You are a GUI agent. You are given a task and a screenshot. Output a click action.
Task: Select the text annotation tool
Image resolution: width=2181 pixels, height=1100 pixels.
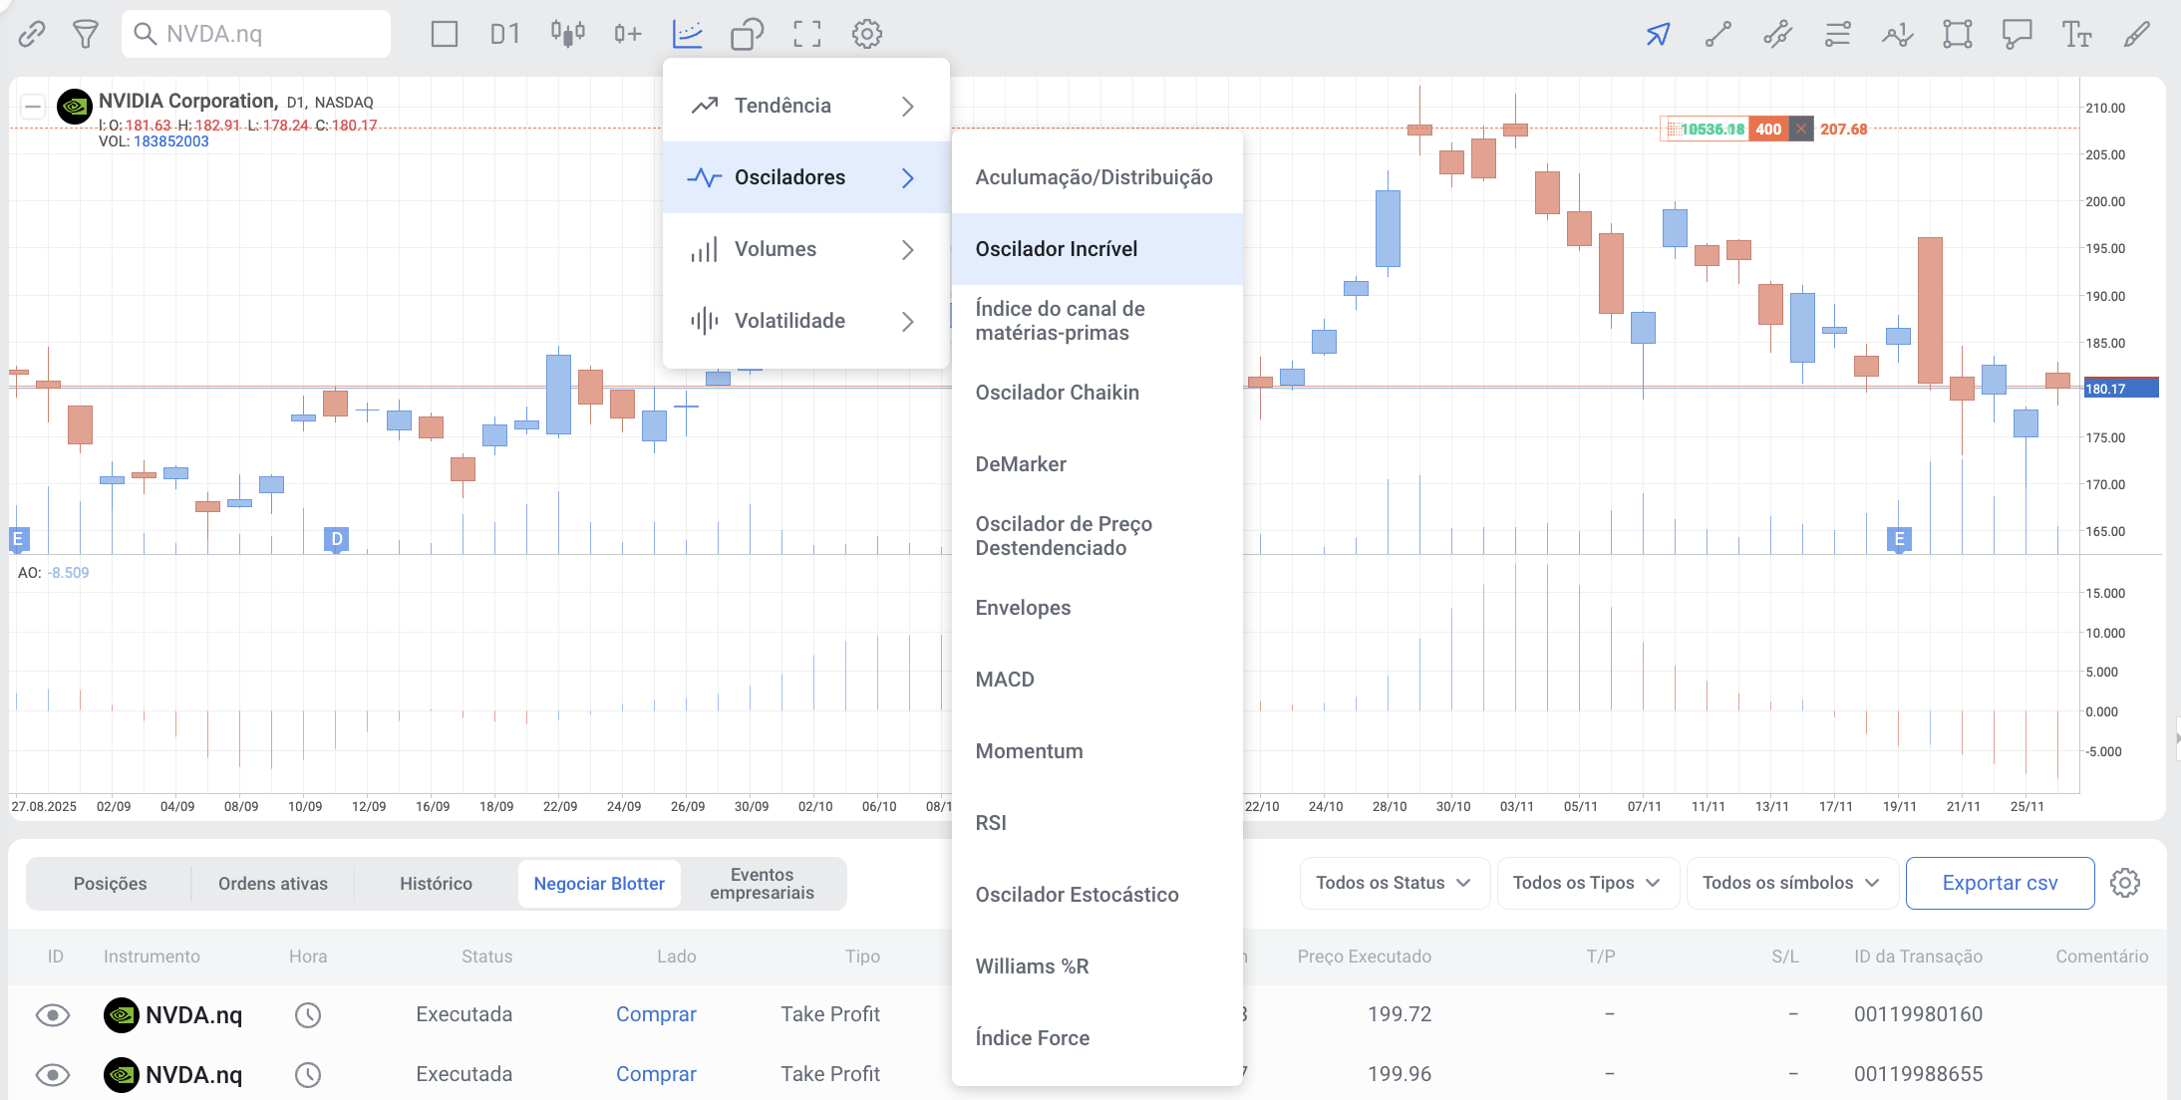point(2076,34)
